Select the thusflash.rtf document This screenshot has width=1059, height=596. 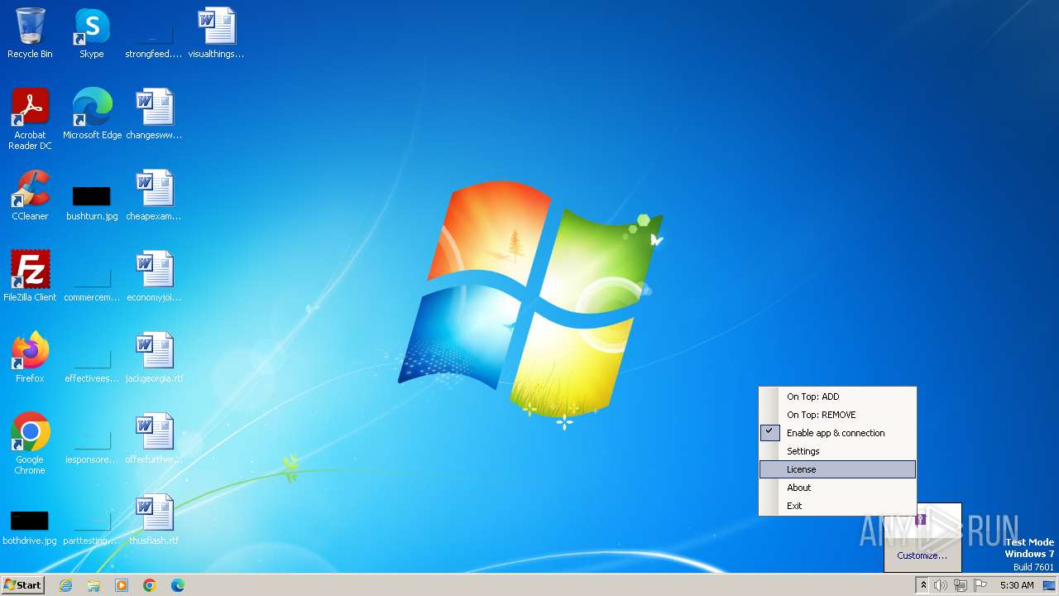[154, 520]
